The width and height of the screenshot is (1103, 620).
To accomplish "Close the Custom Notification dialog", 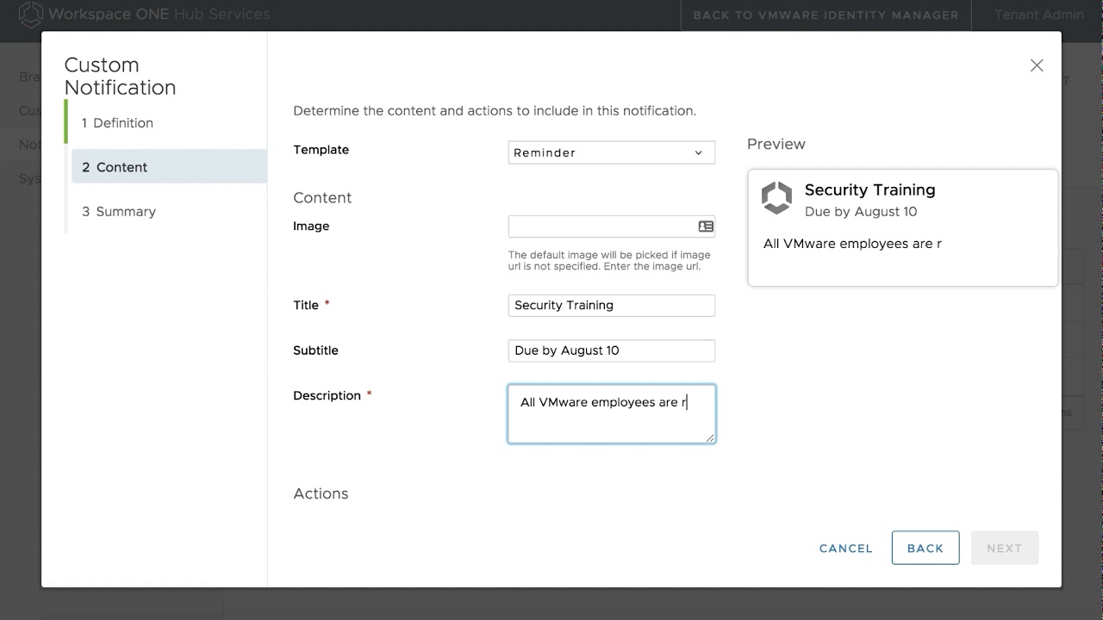I will click(1037, 65).
